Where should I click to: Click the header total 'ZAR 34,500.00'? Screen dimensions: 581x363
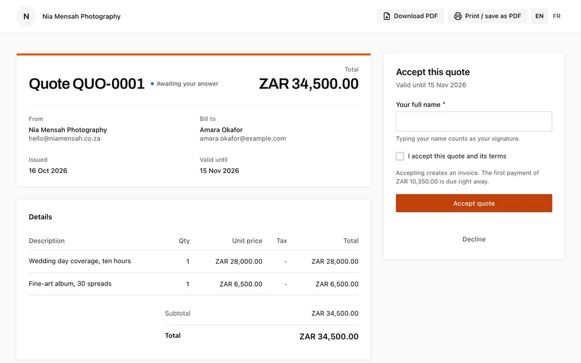pyautogui.click(x=309, y=83)
